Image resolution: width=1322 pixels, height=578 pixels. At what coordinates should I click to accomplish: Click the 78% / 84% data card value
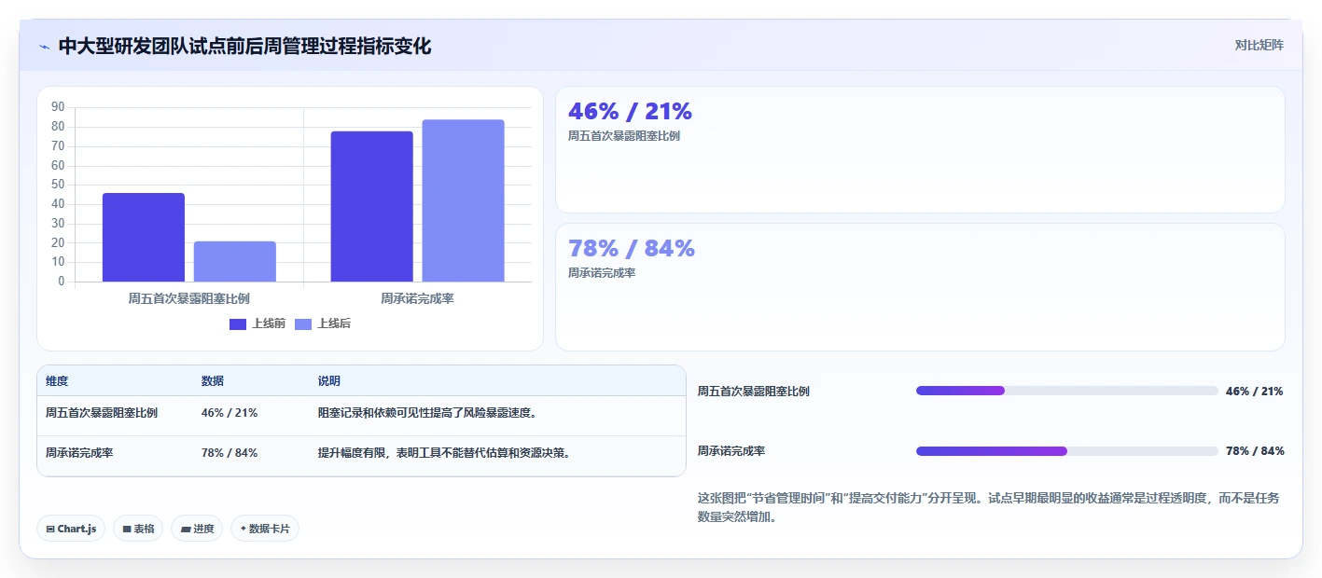coord(632,249)
